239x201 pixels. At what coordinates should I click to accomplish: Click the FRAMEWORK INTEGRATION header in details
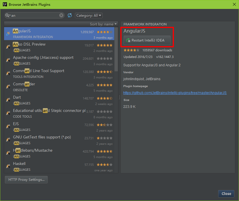tap(145, 24)
